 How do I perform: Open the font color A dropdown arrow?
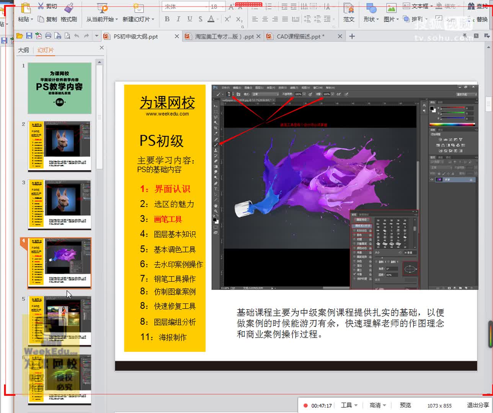pos(218,19)
